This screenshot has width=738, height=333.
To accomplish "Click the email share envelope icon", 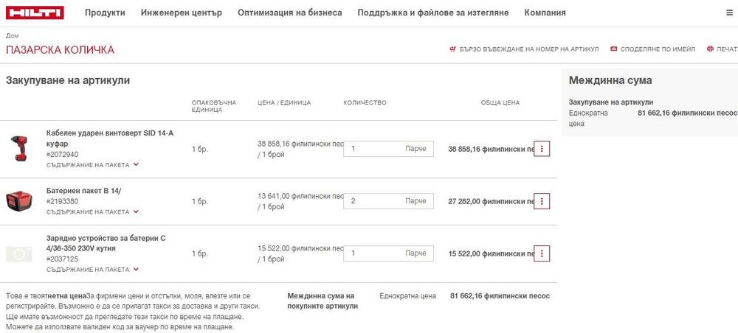I will point(614,49).
